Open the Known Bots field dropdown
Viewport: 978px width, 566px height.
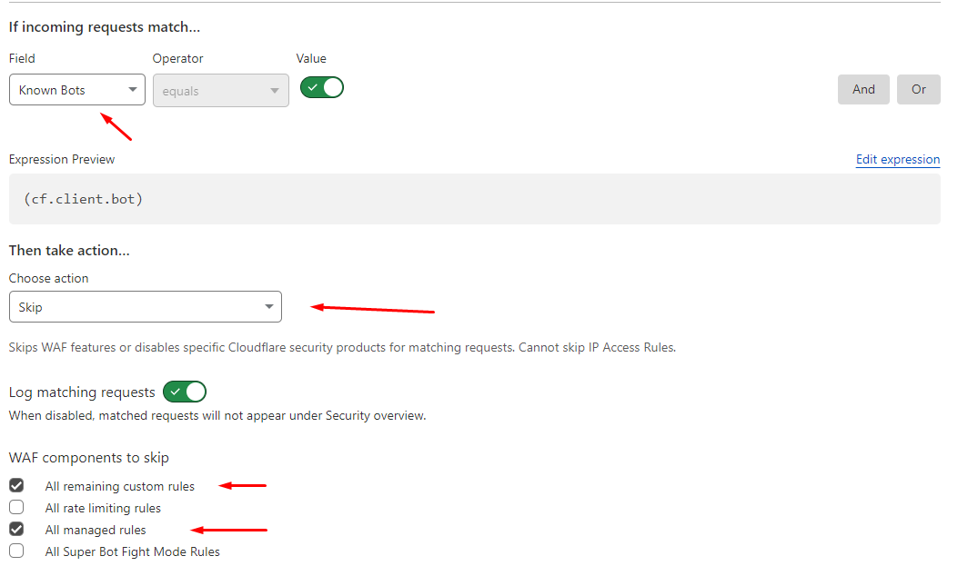[77, 90]
